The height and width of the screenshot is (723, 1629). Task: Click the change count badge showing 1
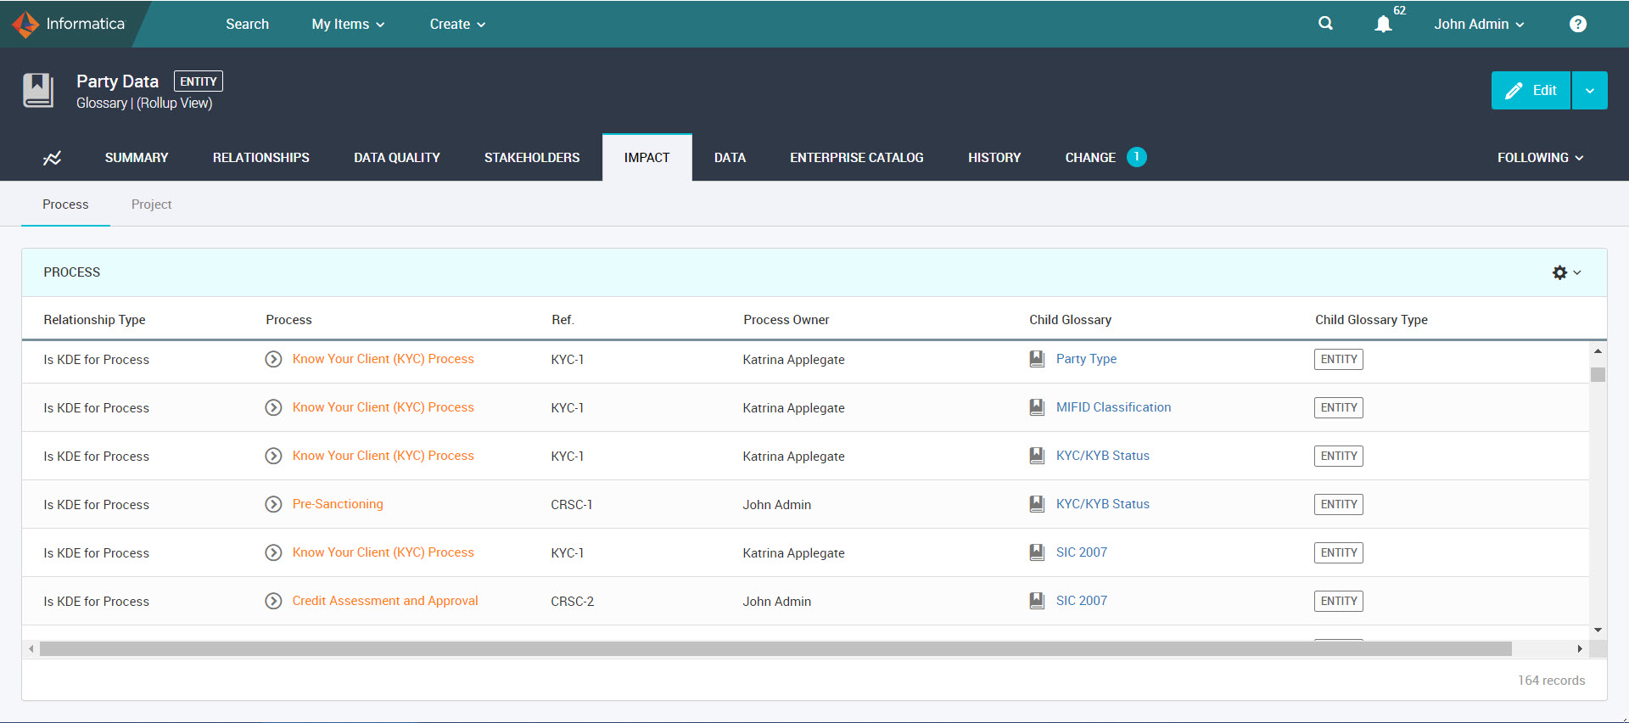(1136, 157)
